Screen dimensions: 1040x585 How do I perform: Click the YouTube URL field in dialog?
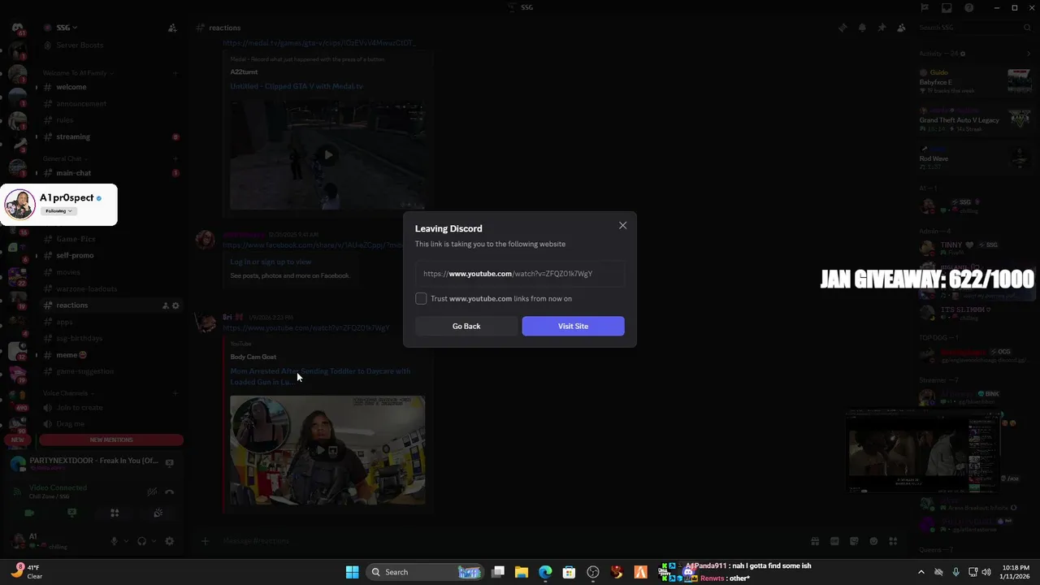[520, 274]
